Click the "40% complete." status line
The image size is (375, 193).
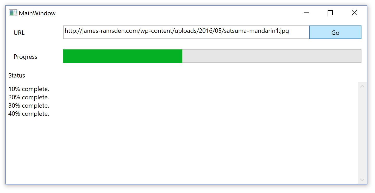click(x=29, y=114)
